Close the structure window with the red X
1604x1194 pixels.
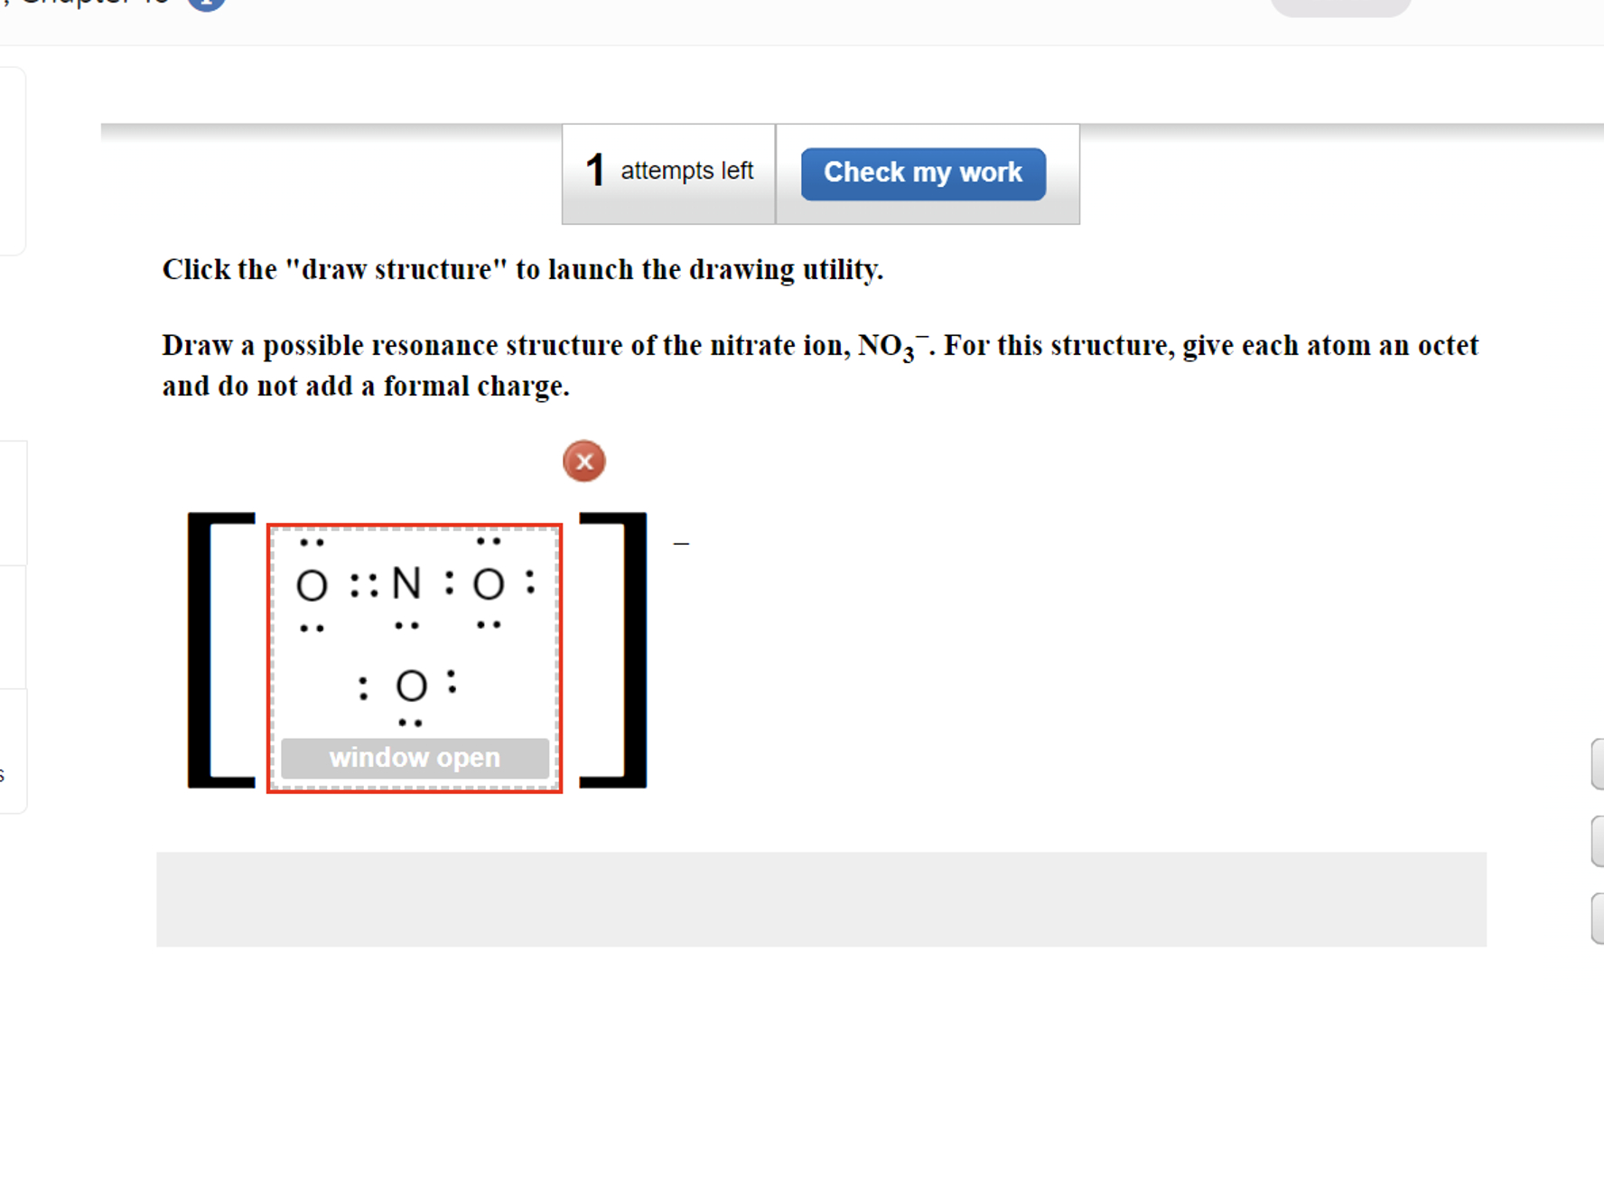pos(584,461)
